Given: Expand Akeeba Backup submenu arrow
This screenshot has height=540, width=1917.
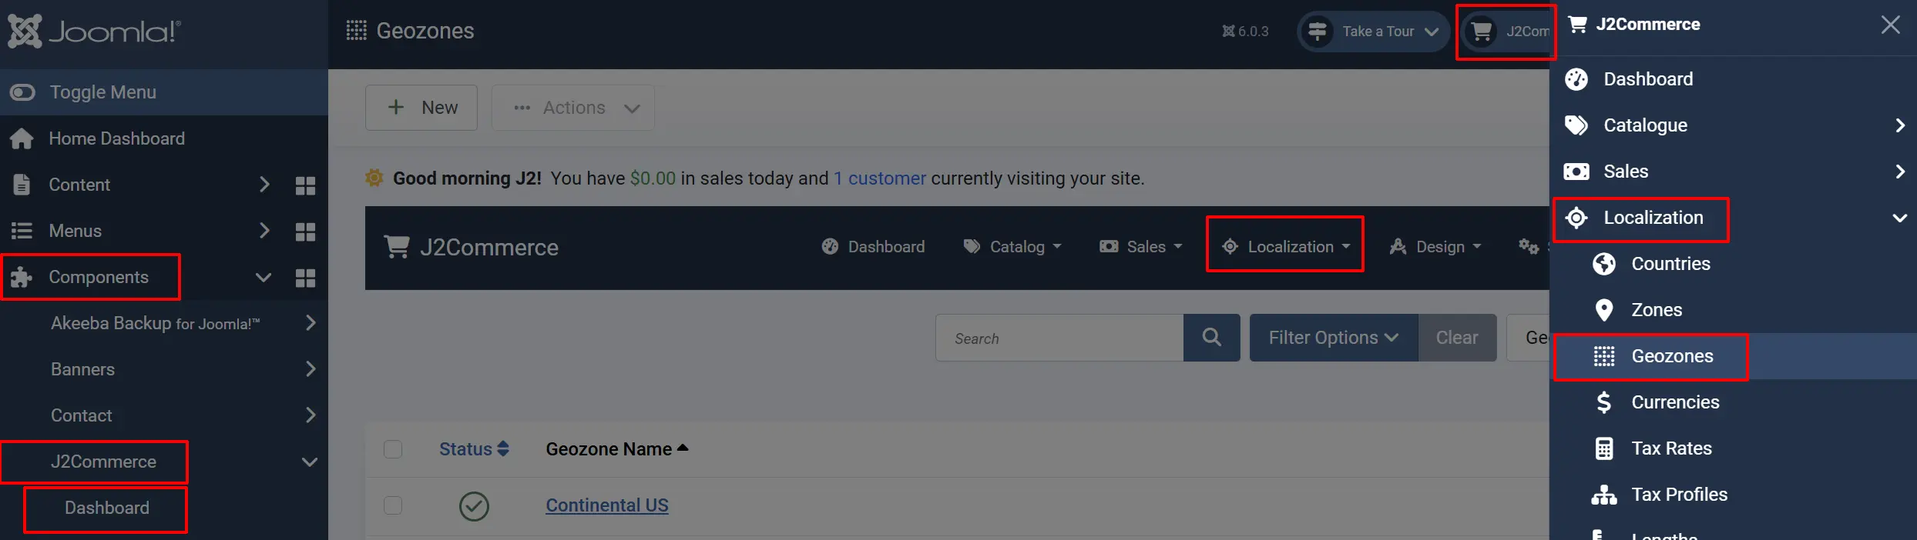Looking at the screenshot, I should 311,323.
